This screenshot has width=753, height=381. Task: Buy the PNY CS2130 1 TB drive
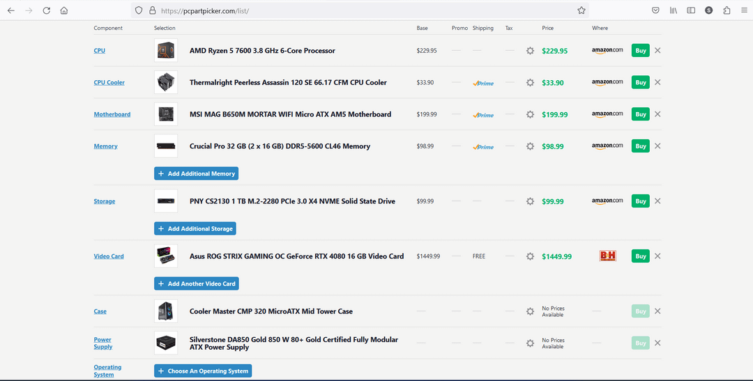point(641,201)
